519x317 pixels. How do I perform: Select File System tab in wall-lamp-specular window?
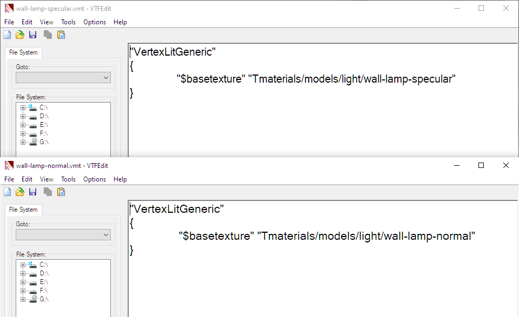tap(23, 52)
